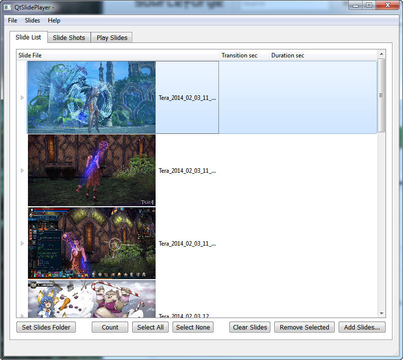Select the snowman and candy cane thumbnail
Screen dimensions: 403x360
coord(91,299)
